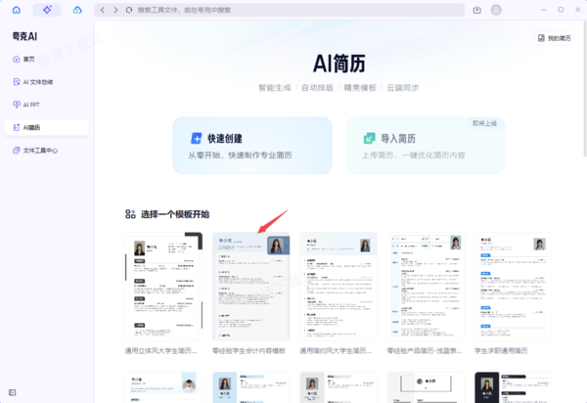This screenshot has width=587, height=403.
Task: Maximize the window
Action: pos(561,10)
